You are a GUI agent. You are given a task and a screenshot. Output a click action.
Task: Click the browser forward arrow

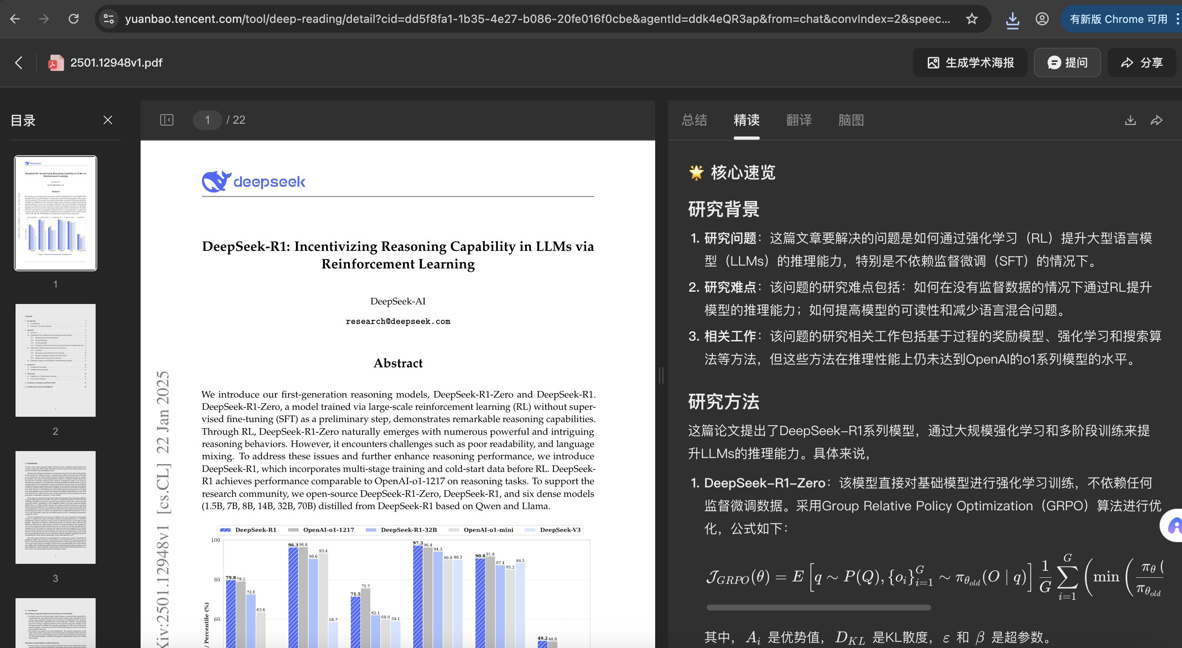coord(44,19)
